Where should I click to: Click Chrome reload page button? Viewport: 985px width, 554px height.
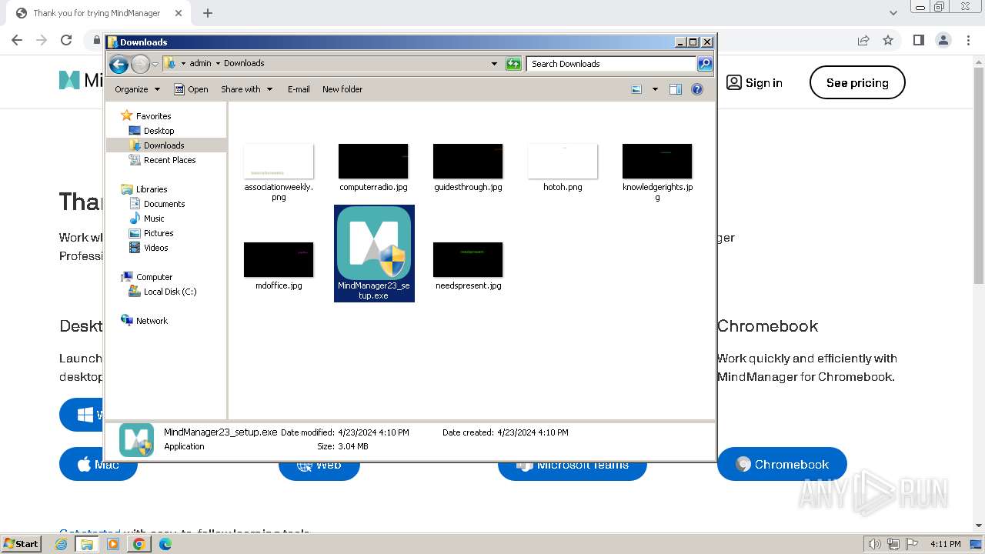pos(66,40)
